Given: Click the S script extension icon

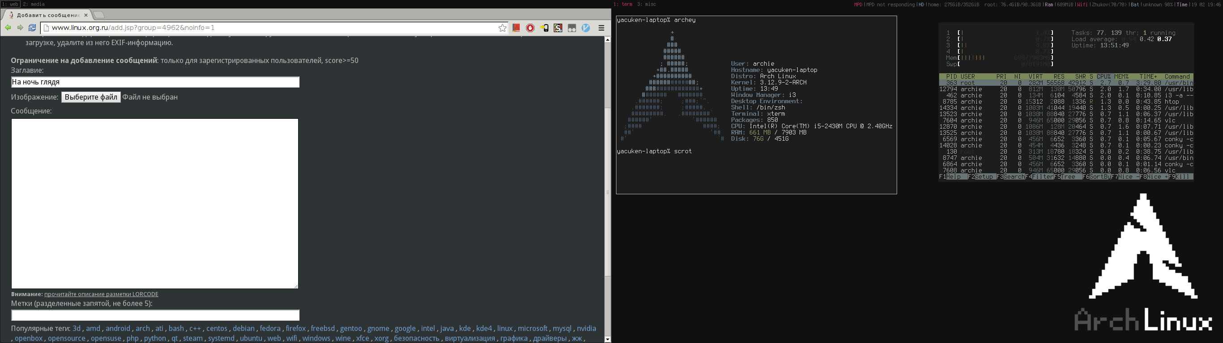Looking at the screenshot, I should coord(558,29).
